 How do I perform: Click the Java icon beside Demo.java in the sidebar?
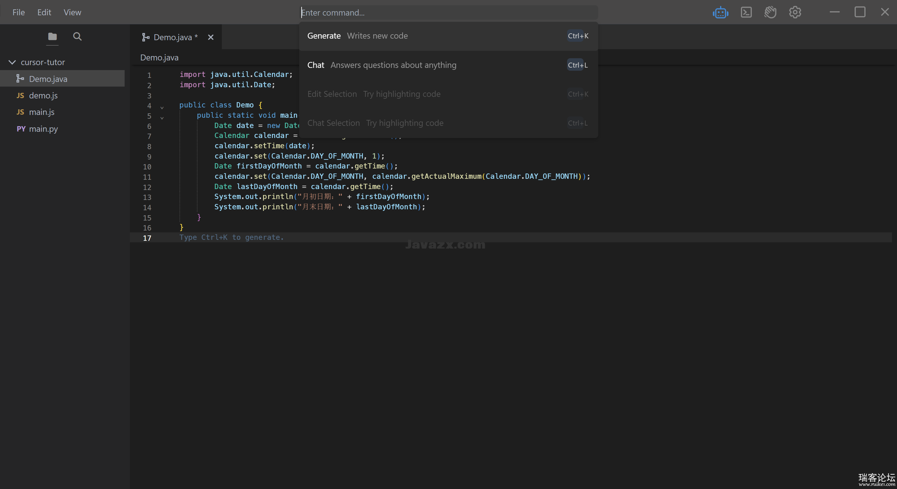20,79
